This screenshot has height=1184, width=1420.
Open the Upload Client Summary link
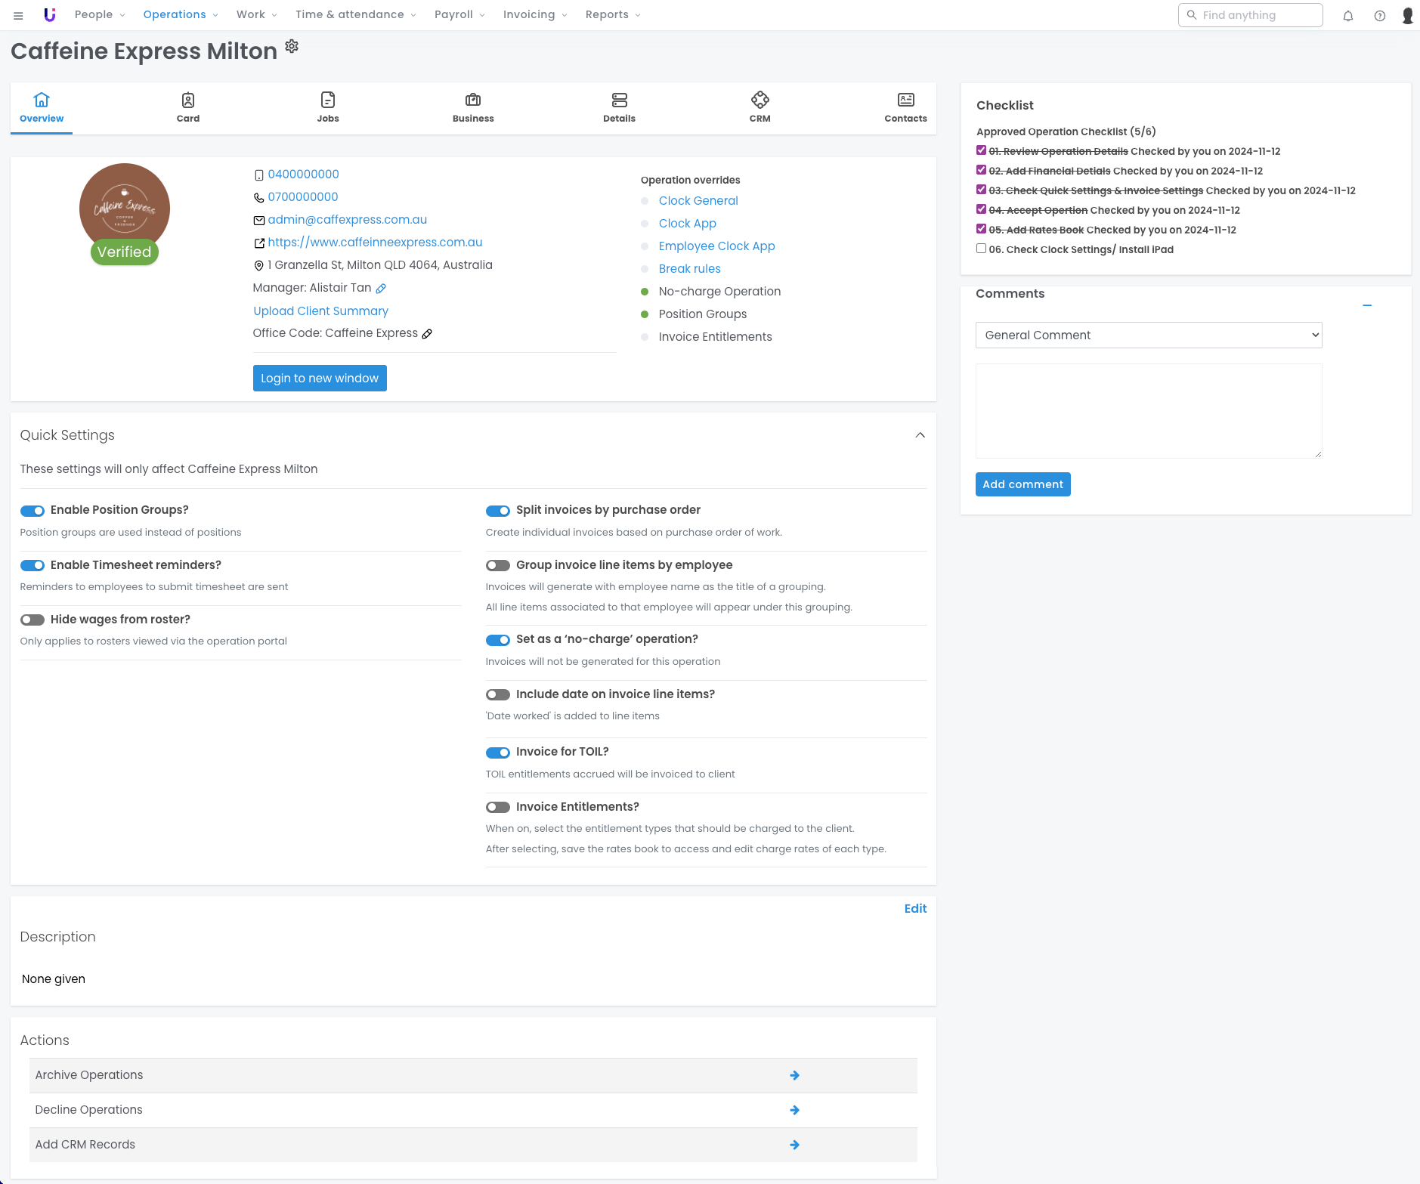(x=320, y=311)
